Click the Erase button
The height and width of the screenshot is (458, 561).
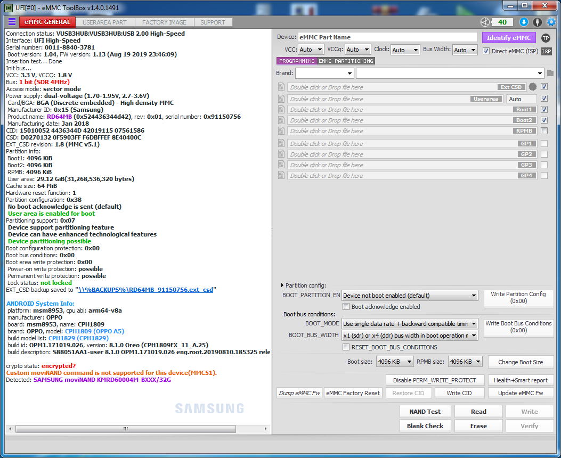tap(478, 426)
